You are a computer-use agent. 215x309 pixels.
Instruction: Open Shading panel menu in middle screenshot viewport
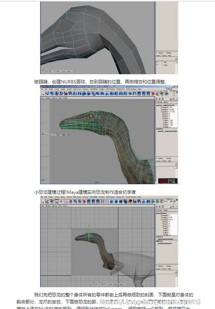pyautogui.click(x=48, y=98)
